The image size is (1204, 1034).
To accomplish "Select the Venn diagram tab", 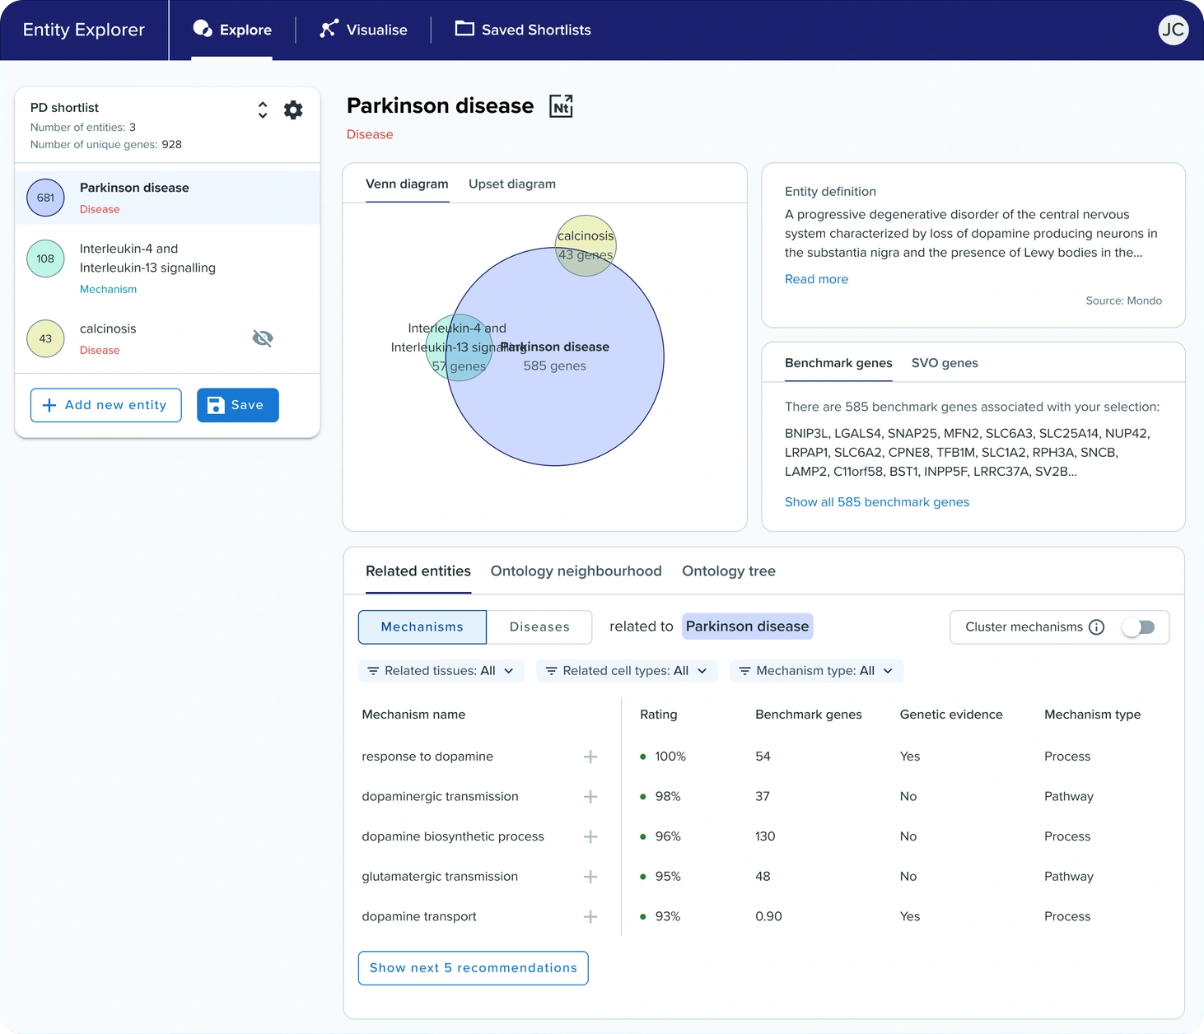I will click(407, 184).
